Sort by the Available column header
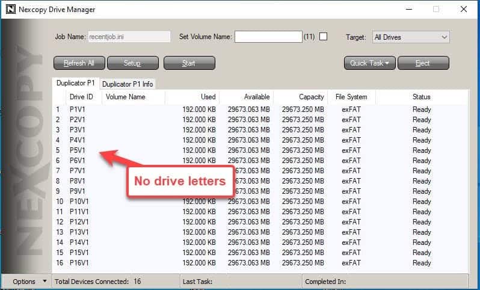Image resolution: width=480 pixels, height=290 pixels. (x=246, y=97)
